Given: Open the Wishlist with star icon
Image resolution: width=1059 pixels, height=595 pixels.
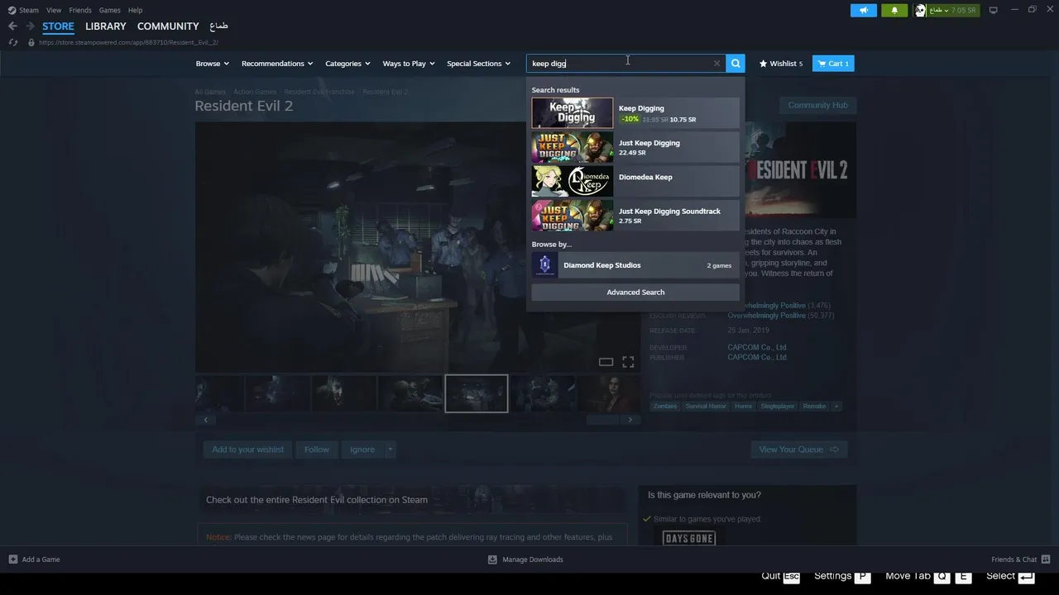Looking at the screenshot, I should click(781, 64).
